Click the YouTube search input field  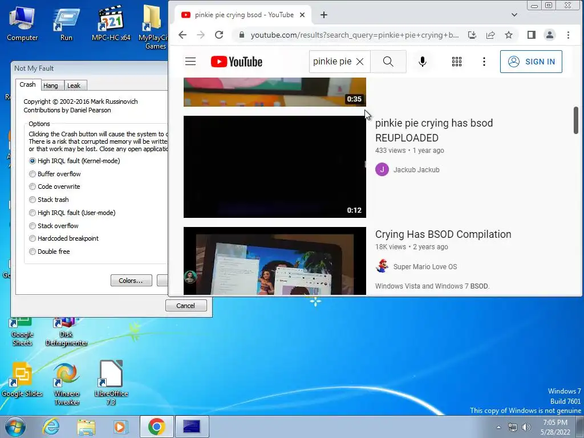(332, 62)
